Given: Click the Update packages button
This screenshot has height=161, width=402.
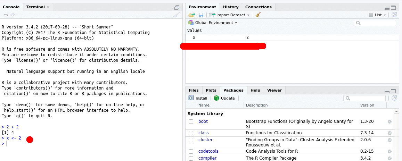Looking at the screenshot, I should point(224,98).
